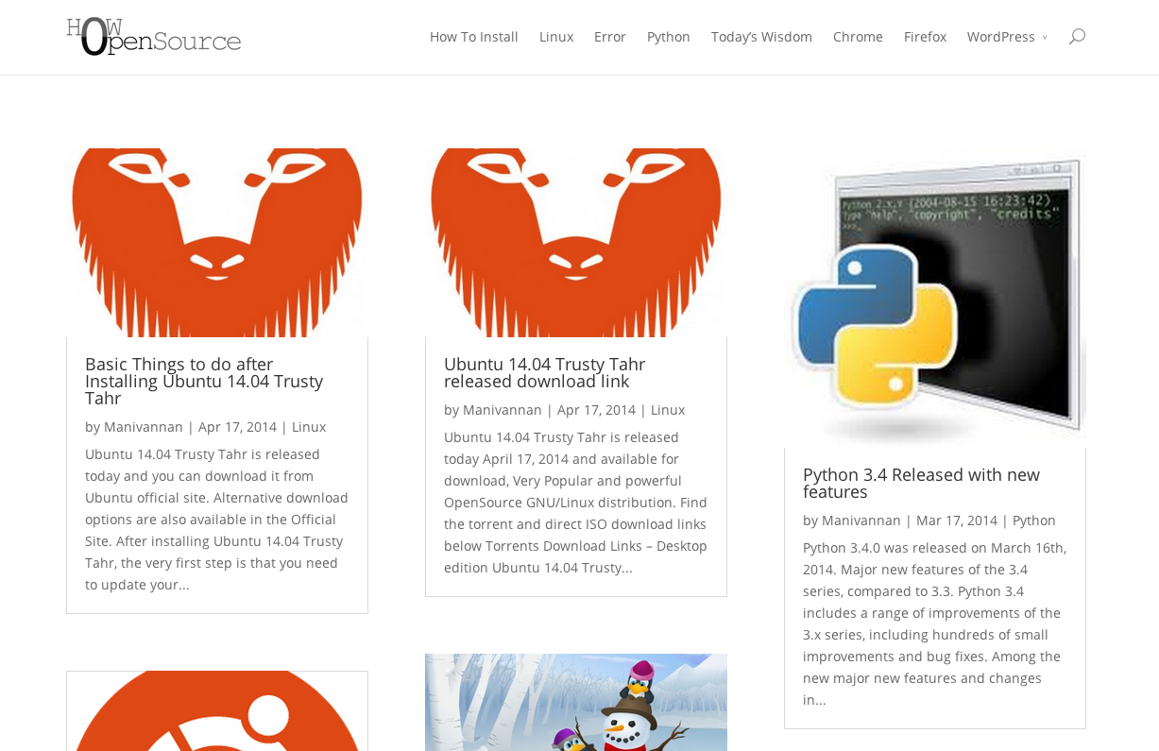Open the Error menu item
The width and height of the screenshot is (1159, 751).
610,37
